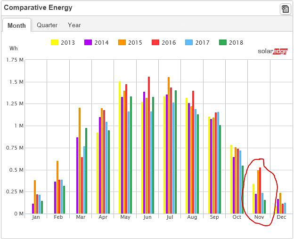Click the 0.75 M axis value
Screen dimensions: 294x239
click(15, 148)
